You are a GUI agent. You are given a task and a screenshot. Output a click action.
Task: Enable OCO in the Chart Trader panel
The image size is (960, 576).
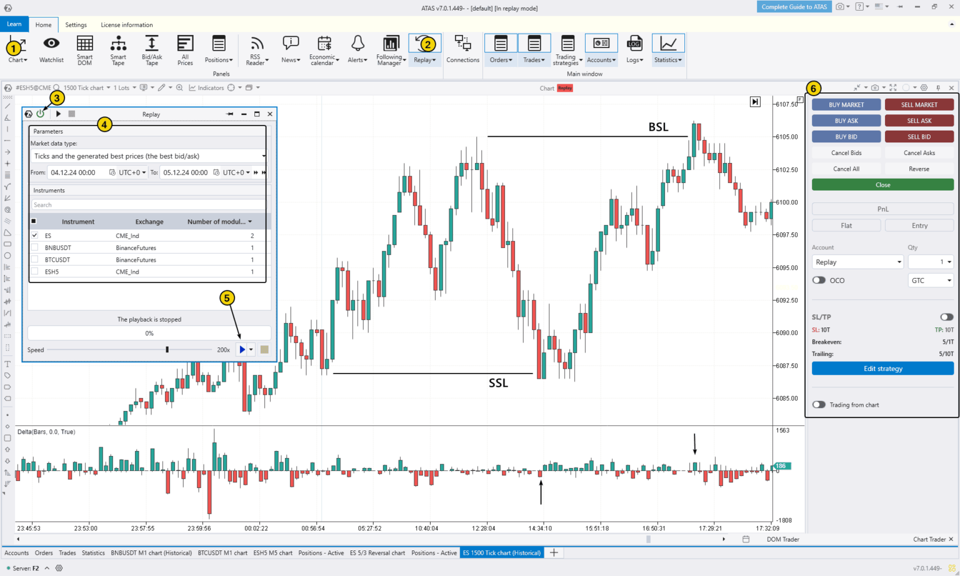pyautogui.click(x=819, y=280)
